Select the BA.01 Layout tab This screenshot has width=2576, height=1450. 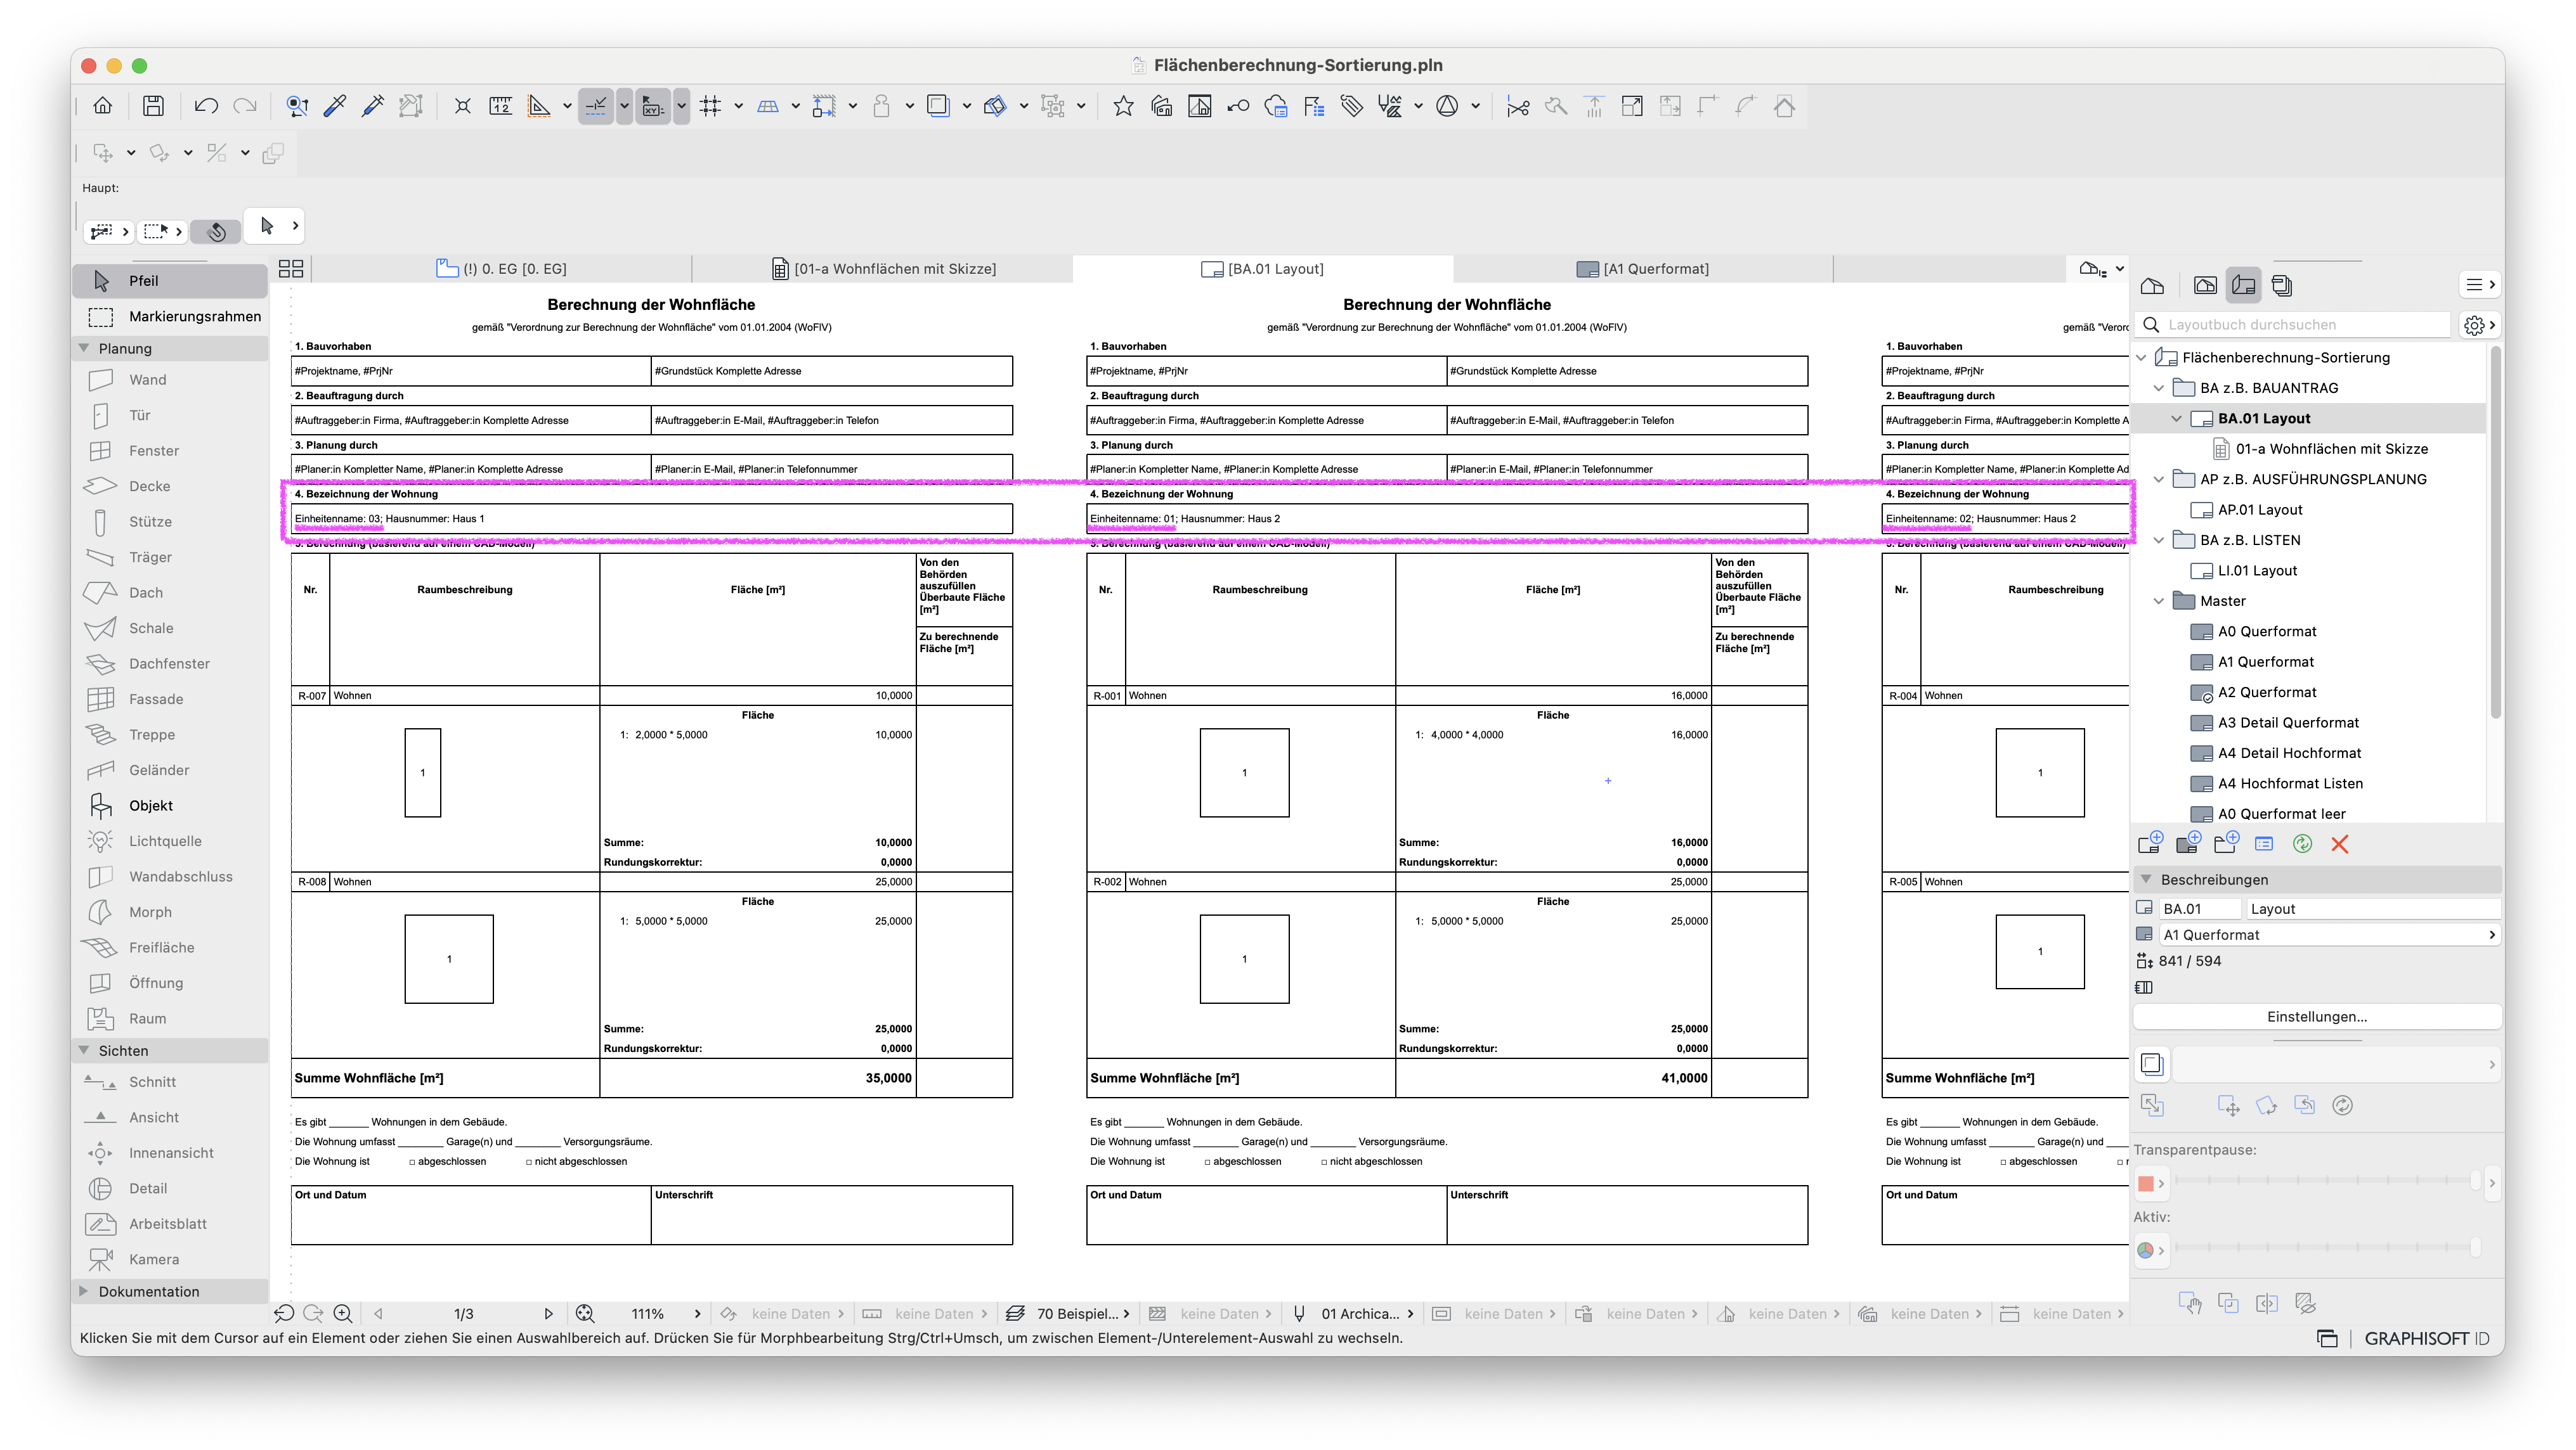tap(1263, 269)
